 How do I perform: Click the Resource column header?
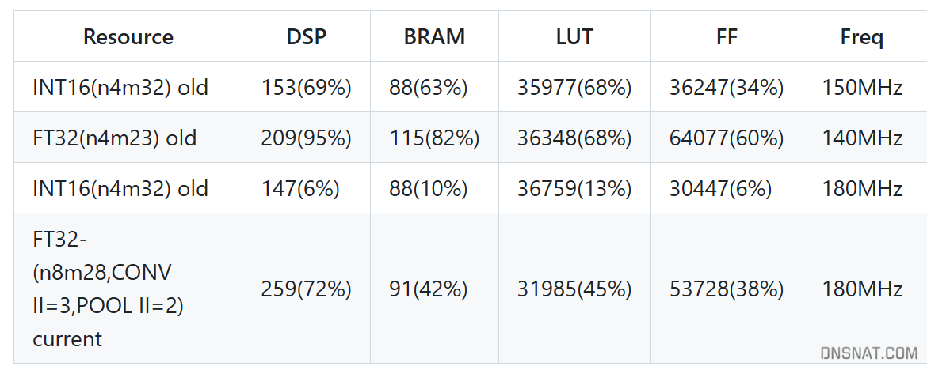pyautogui.click(x=128, y=36)
